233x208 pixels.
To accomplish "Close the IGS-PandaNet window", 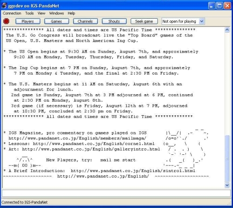I will click(227, 6).
